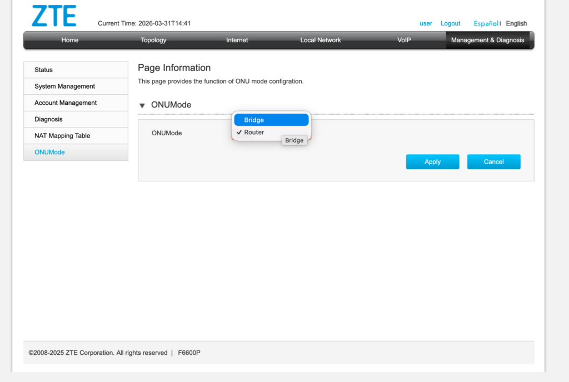Viewport: 569px width, 382px height.
Task: Open the Diagnosis sidebar item
Action: pyautogui.click(x=76, y=119)
